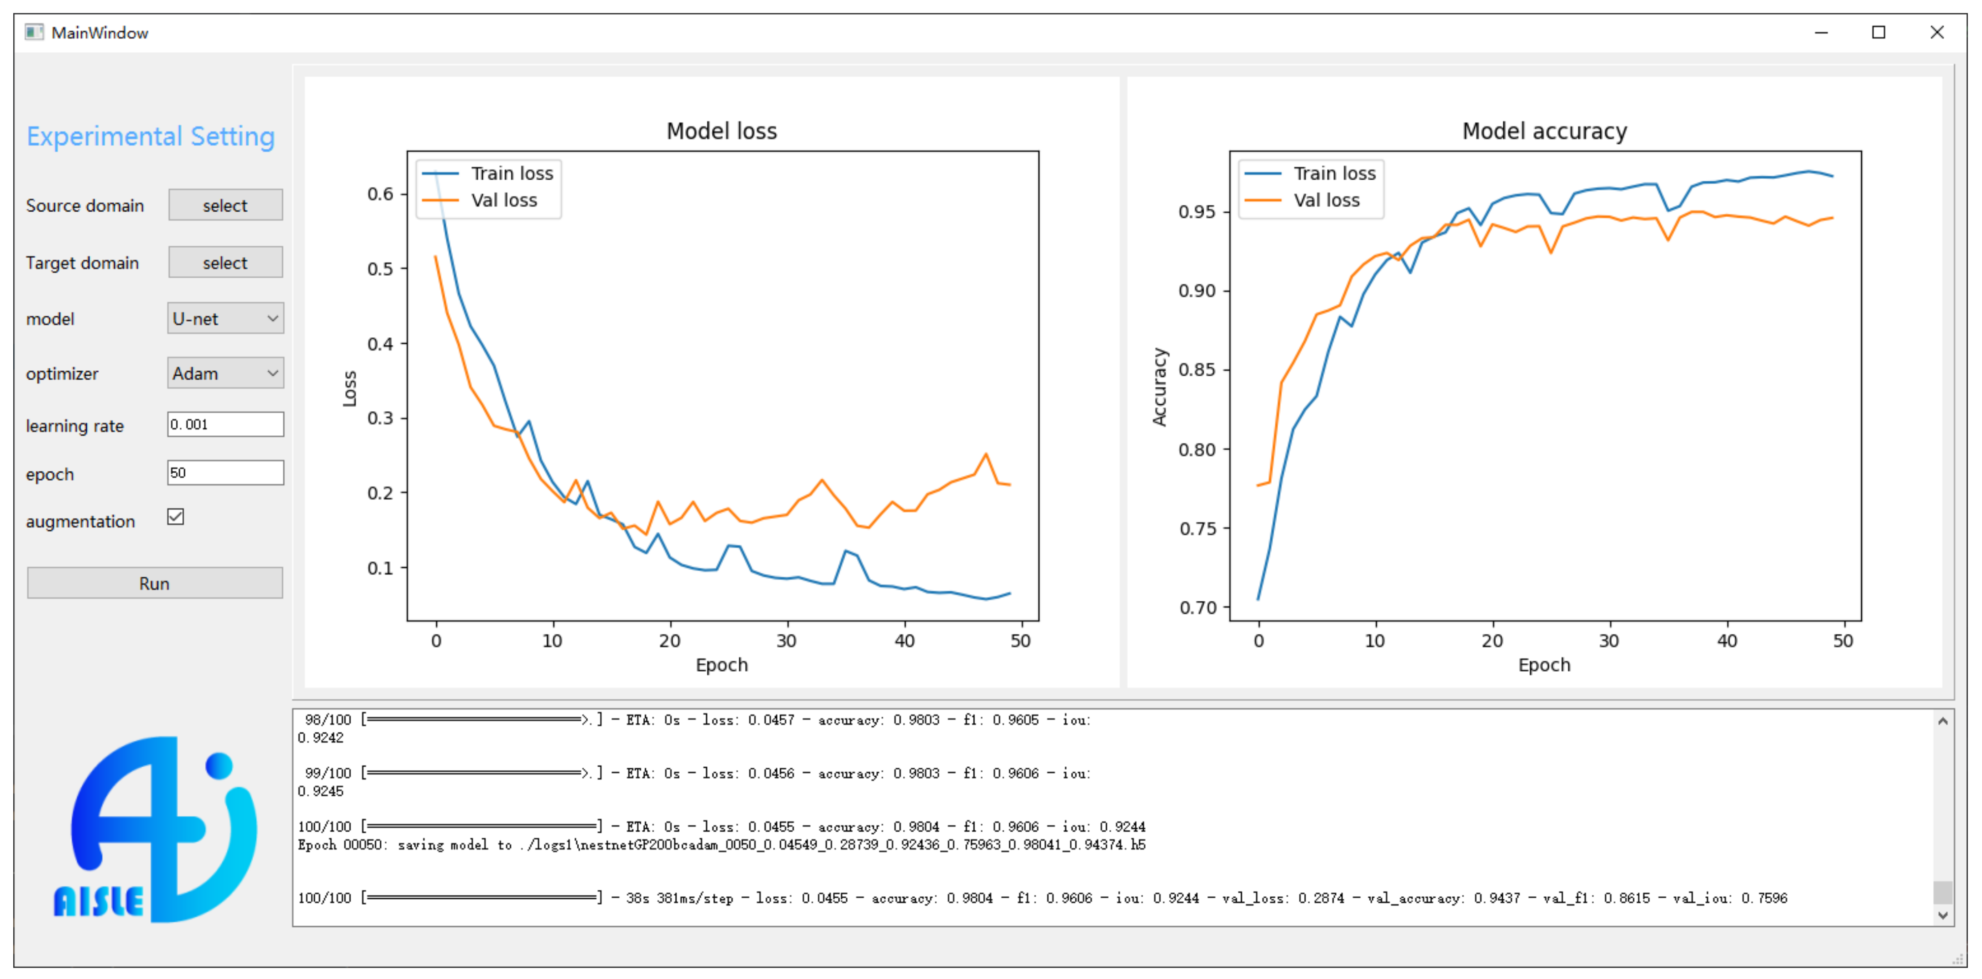This screenshot has width=1982, height=979.
Task: Click the log scrollbar down arrow
Action: tap(1942, 915)
